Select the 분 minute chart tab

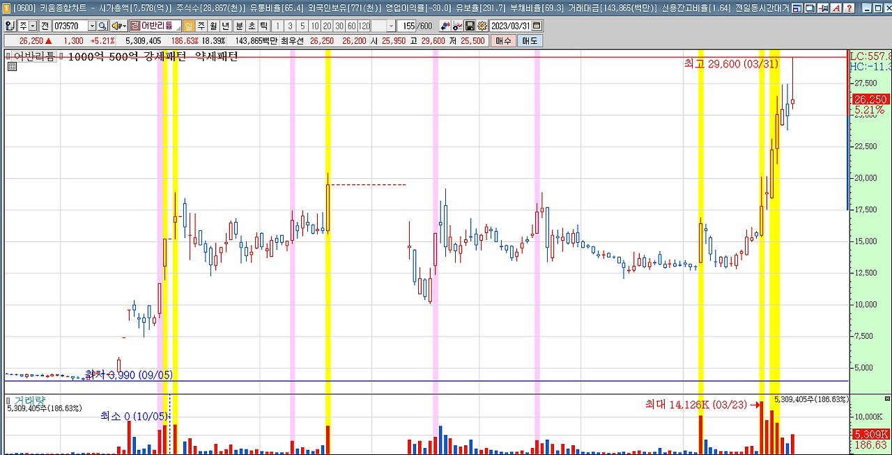(x=239, y=26)
